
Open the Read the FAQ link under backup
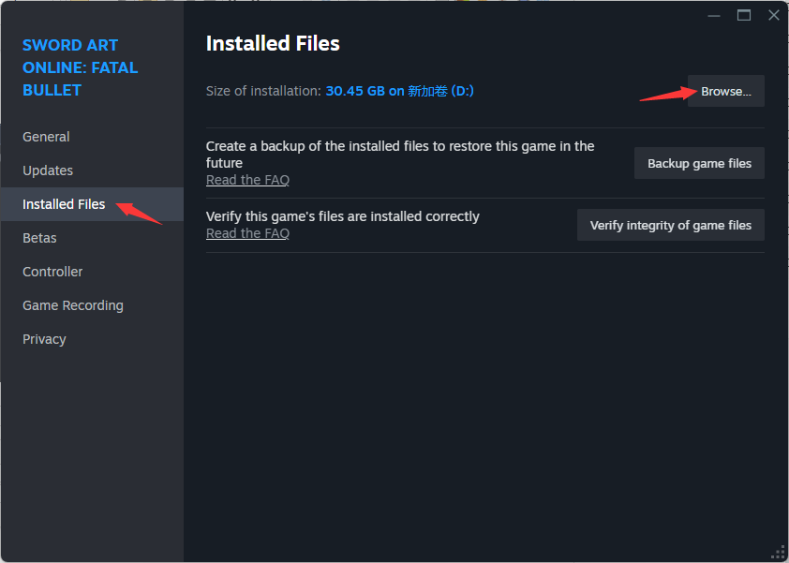coord(247,180)
